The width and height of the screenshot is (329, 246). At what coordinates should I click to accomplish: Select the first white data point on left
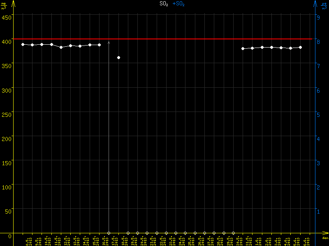coord(23,44)
